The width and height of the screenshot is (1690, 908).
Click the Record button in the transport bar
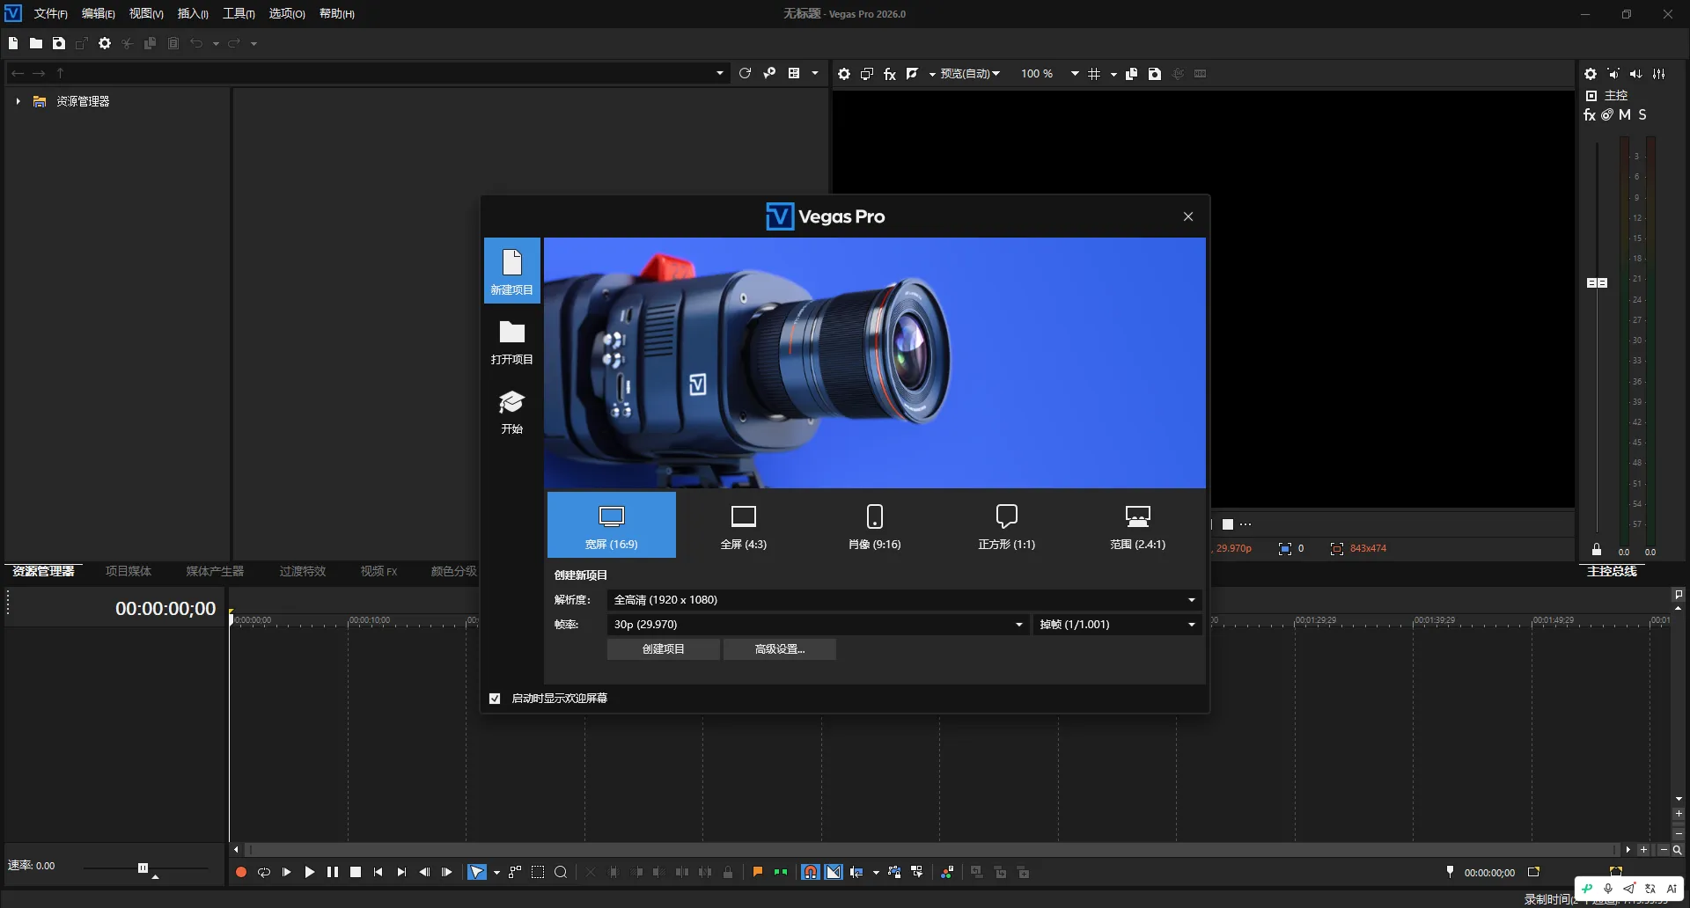(240, 872)
